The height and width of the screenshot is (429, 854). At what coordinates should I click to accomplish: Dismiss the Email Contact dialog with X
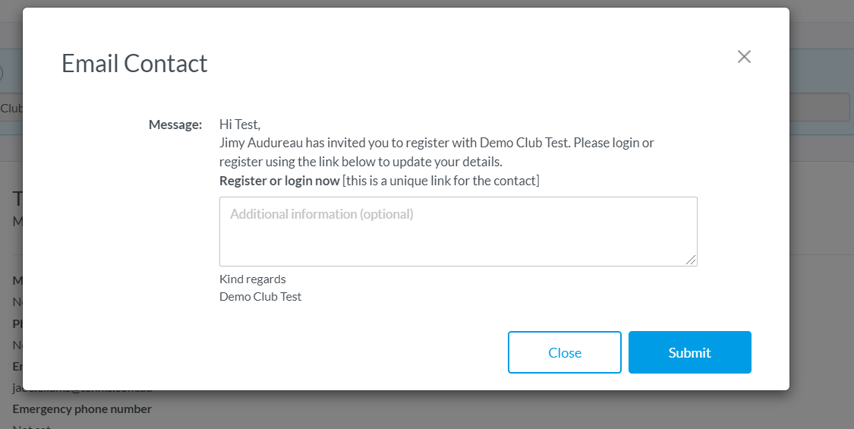744,57
